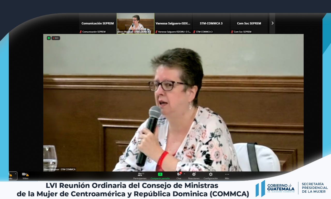Select the Comunicación SEPREM participant tile

pos(97,23)
